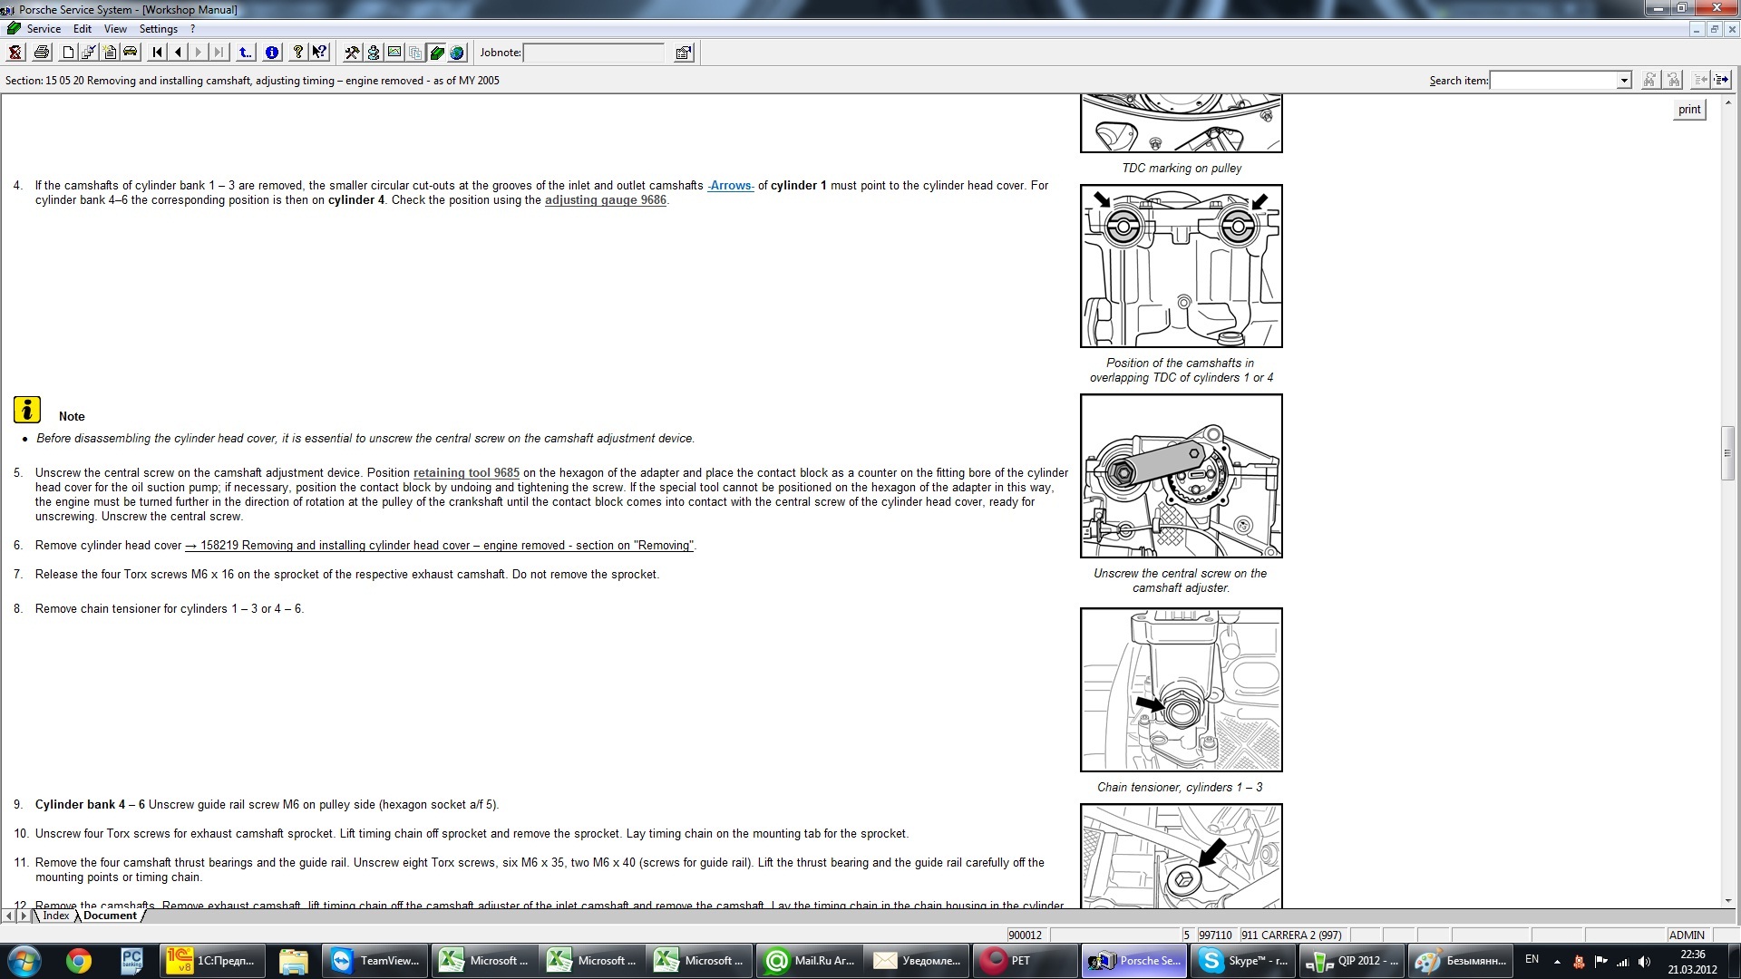Switch to PET in the taskbar

point(1025,961)
